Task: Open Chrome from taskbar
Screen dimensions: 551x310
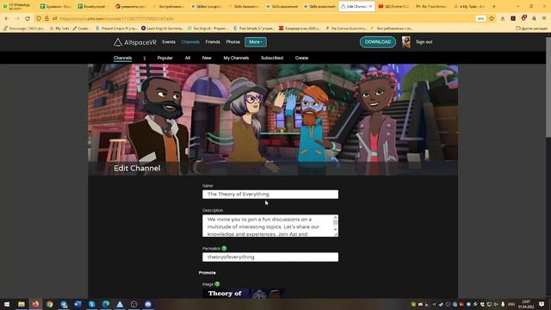Action: tap(50, 304)
